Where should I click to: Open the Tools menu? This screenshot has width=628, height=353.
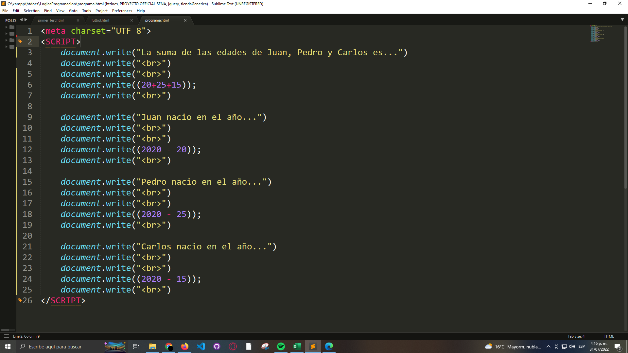(x=86, y=11)
